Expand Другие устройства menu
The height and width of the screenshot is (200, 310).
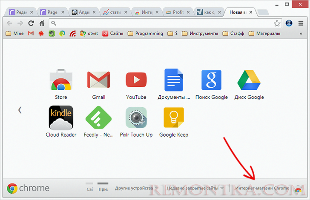(136, 188)
